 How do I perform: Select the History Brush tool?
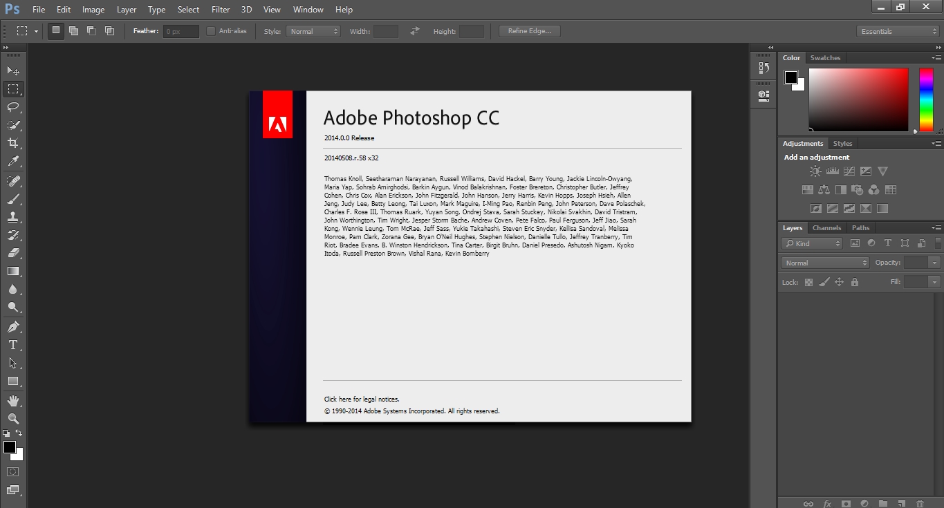coord(13,235)
